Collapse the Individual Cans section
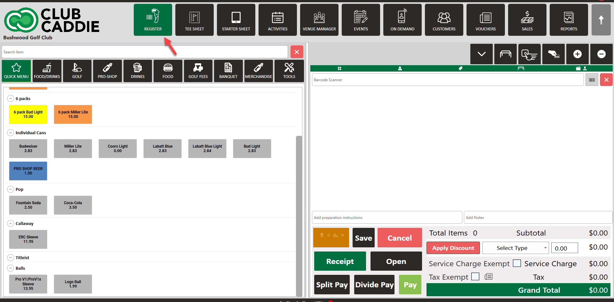The height and width of the screenshot is (302, 614). click(11, 133)
